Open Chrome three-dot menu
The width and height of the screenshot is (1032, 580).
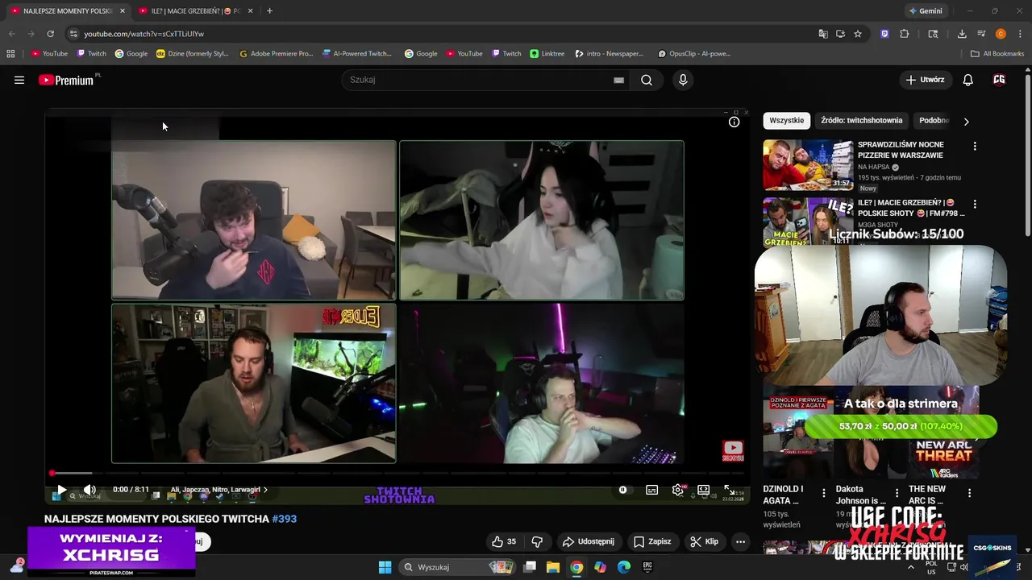[1018, 34]
